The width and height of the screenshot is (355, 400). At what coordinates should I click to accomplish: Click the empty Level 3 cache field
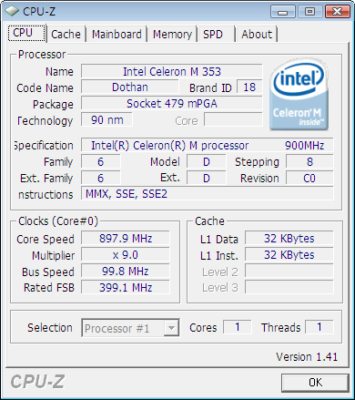click(289, 287)
